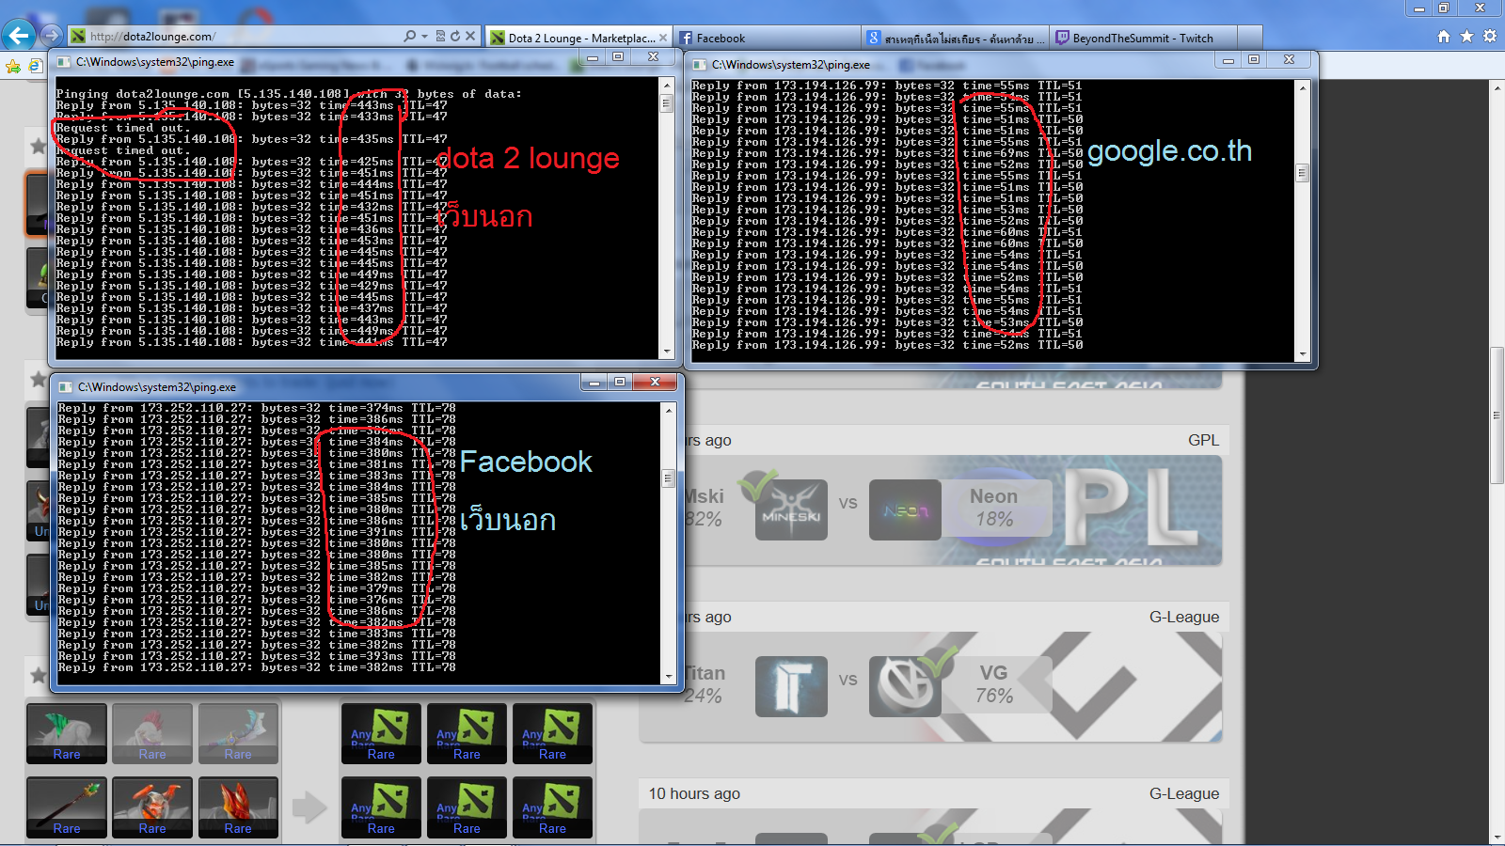The image size is (1505, 846).
Task: Switch to the Google search results tab
Action: click(956, 38)
